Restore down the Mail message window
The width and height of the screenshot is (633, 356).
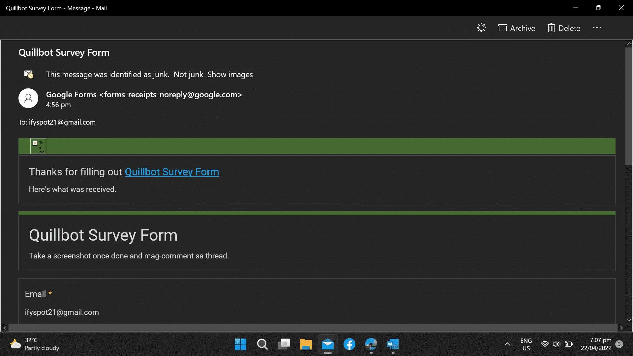tap(598, 8)
